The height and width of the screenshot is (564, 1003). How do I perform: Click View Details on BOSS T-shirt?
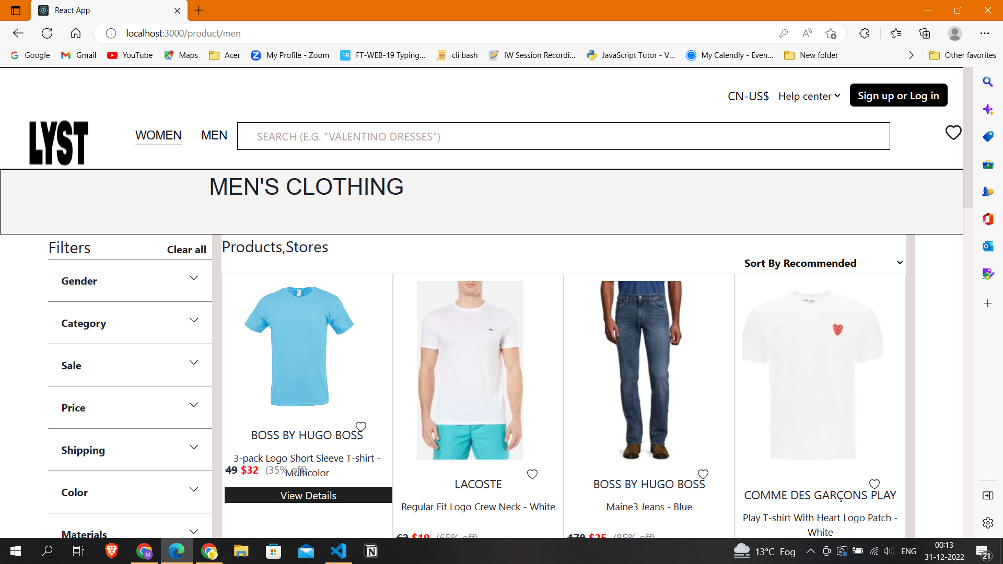click(x=308, y=496)
